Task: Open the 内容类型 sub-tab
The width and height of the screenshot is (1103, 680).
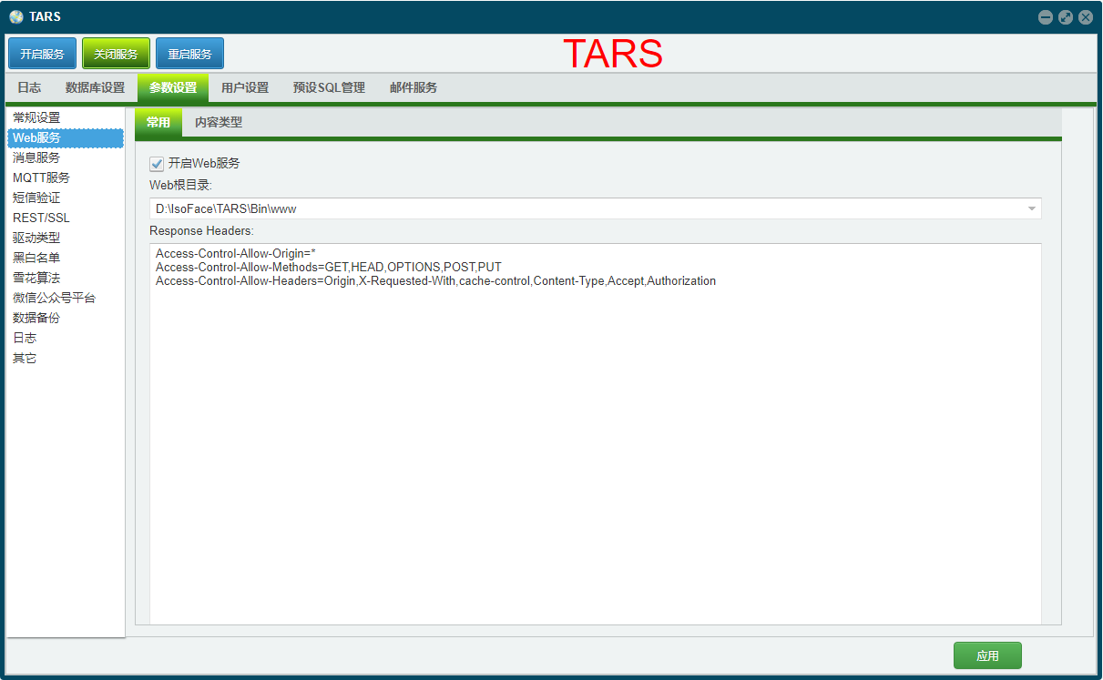Action: coord(219,123)
